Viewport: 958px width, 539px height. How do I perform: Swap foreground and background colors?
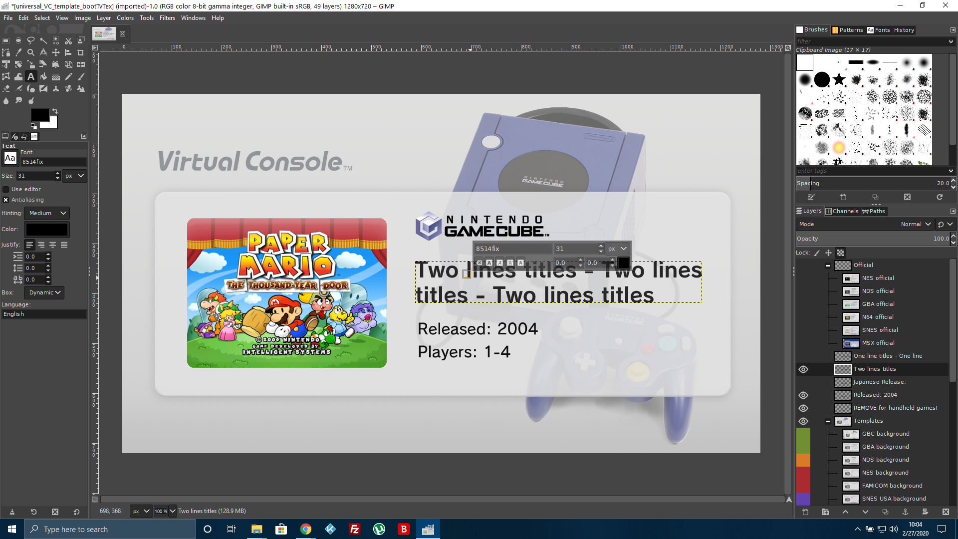(55, 111)
